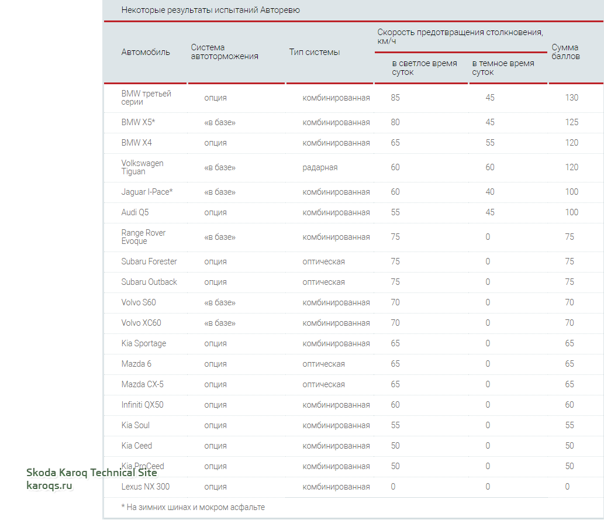Select the footnote 'На зимних шинах и мокром асфальте'
Image resolution: width=604 pixels, height=520 pixels.
click(x=196, y=507)
